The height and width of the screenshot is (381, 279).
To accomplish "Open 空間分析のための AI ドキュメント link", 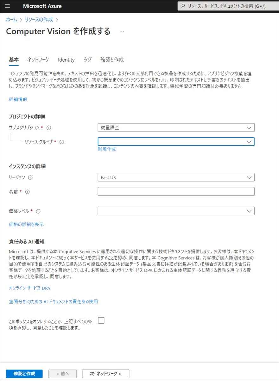I will coord(53,302).
